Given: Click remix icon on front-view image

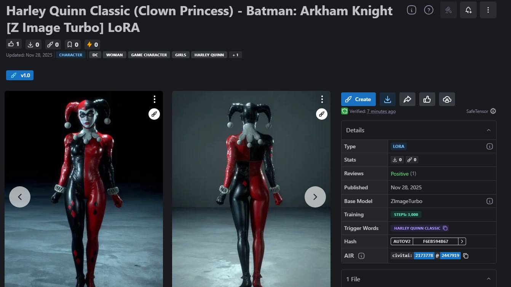Looking at the screenshot, I should point(154,114).
